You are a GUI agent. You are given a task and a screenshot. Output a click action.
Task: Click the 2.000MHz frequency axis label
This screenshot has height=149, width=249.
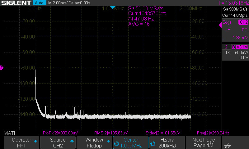tap(191, 9)
